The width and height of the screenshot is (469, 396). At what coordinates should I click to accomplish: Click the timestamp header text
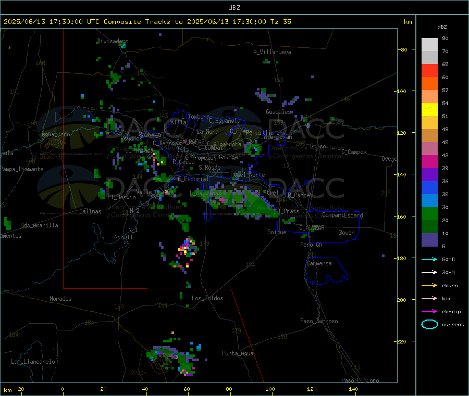(x=147, y=22)
